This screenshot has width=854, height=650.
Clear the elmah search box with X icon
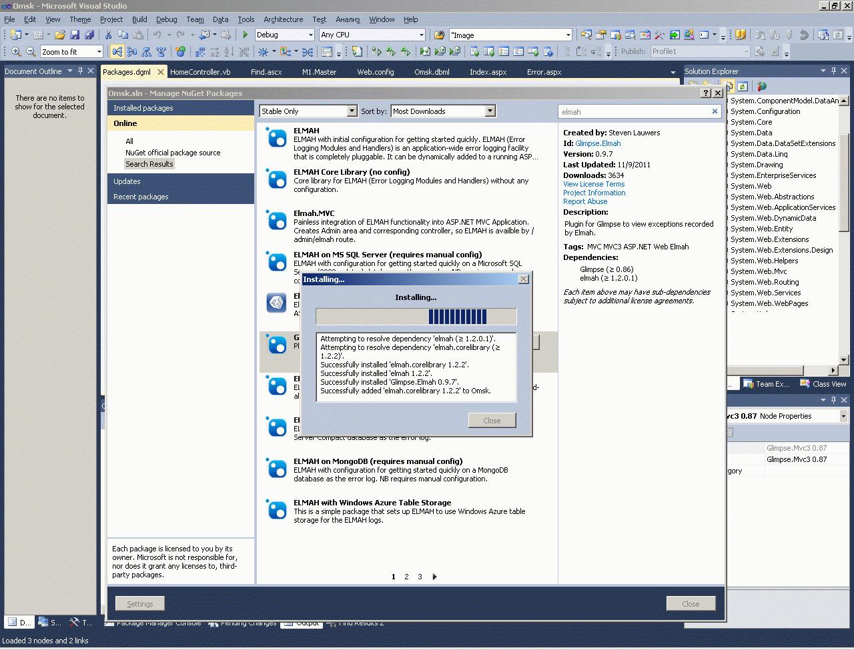pyautogui.click(x=715, y=111)
